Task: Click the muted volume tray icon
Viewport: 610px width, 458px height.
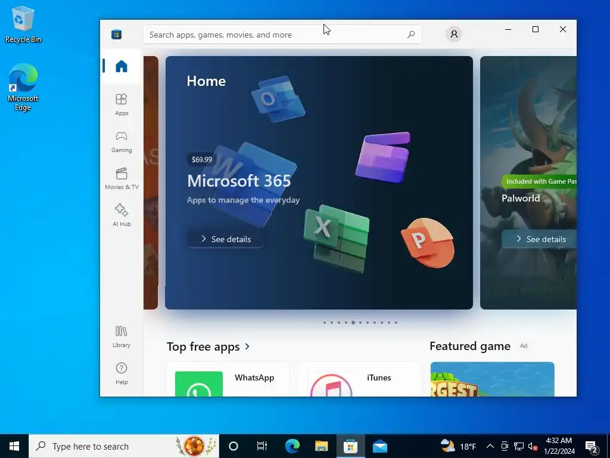Action: coord(533,446)
